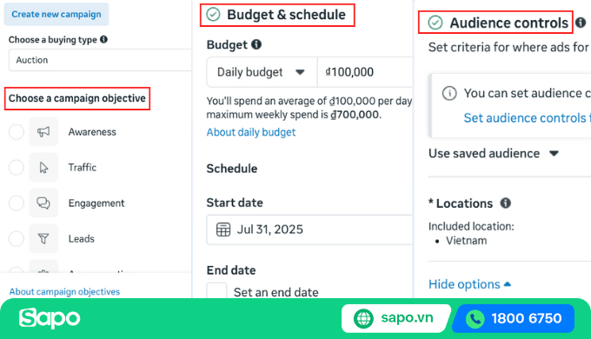The height and width of the screenshot is (339, 591).
Task: Click the End date label
Action: (231, 270)
